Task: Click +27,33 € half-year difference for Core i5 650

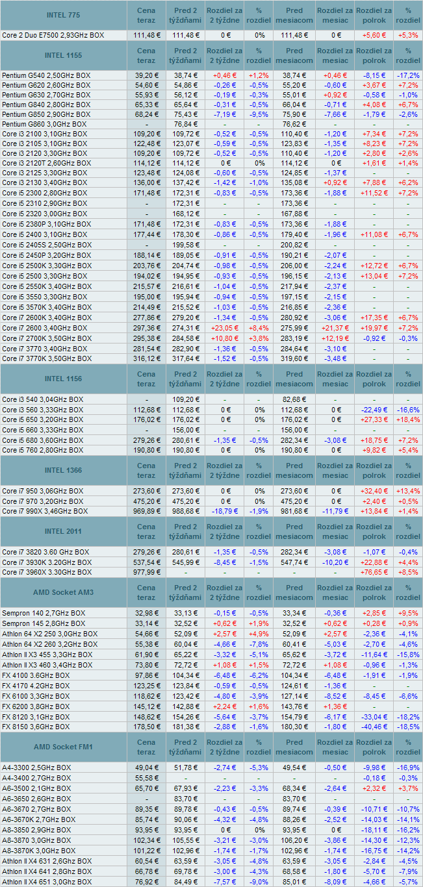Action: pos(374,419)
